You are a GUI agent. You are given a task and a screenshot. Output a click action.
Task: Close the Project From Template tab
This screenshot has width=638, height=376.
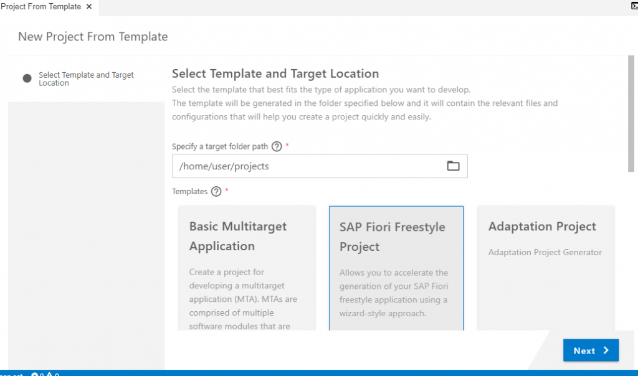pyautogui.click(x=89, y=6)
